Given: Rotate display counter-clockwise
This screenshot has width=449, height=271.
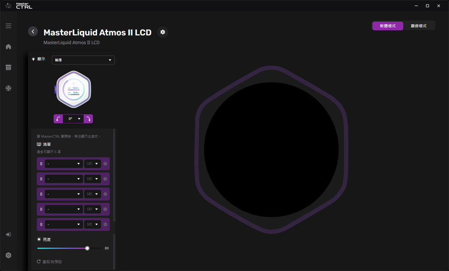Looking at the screenshot, I should 58,118.
